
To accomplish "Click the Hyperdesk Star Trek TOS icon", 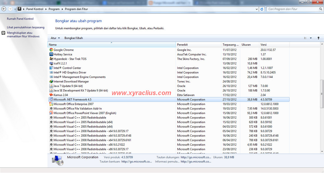I will 51,59.
